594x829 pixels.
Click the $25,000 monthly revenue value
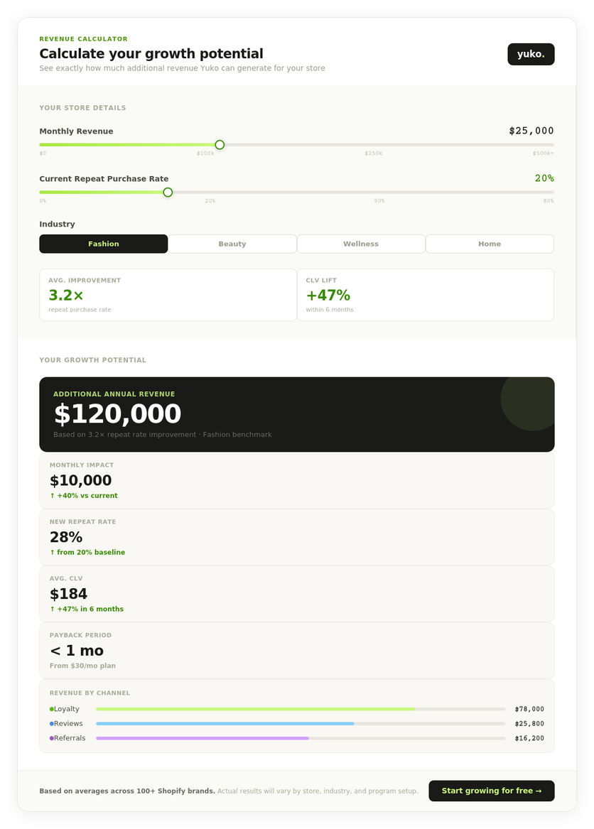click(532, 131)
